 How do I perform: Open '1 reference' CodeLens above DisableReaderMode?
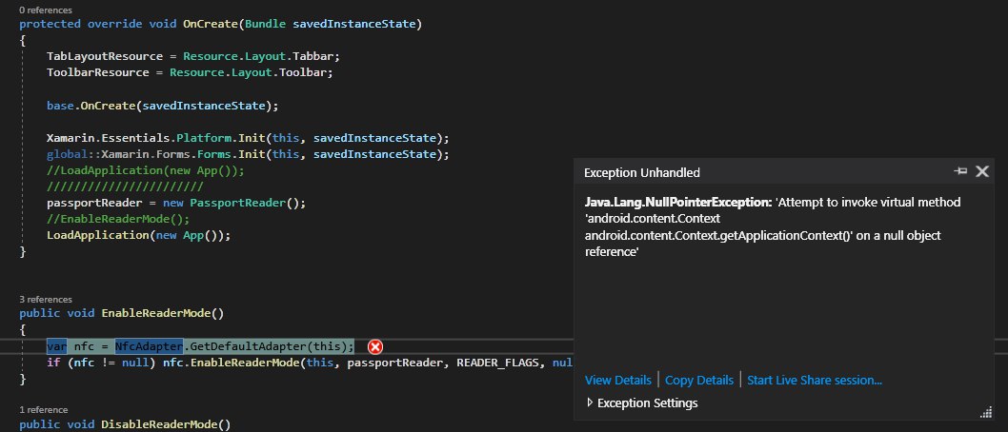point(44,409)
